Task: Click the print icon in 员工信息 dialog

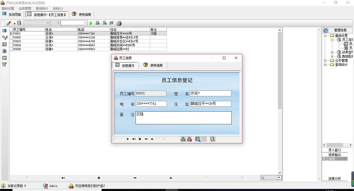Action: [183, 139]
